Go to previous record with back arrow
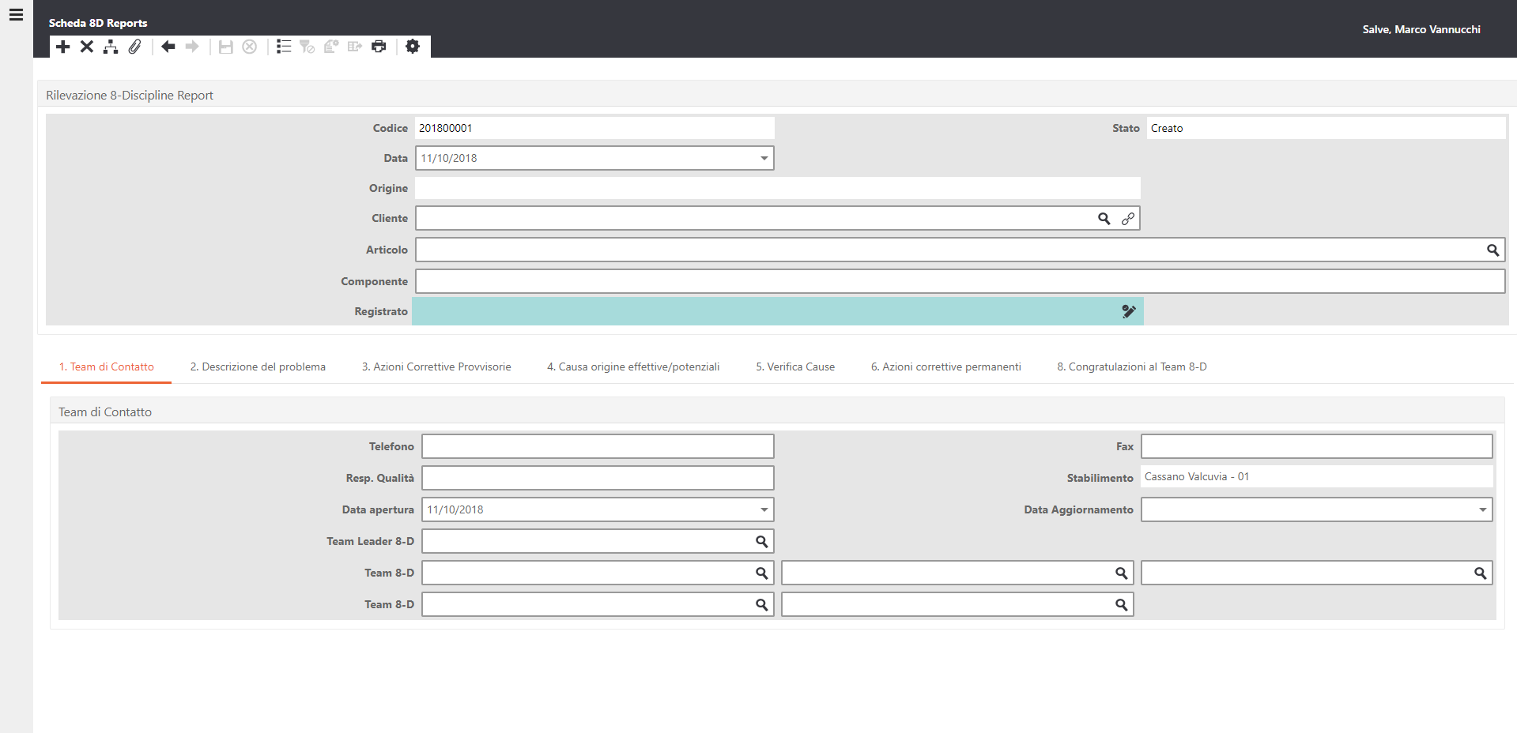Viewport: 1517px width, 733px height. point(168,47)
